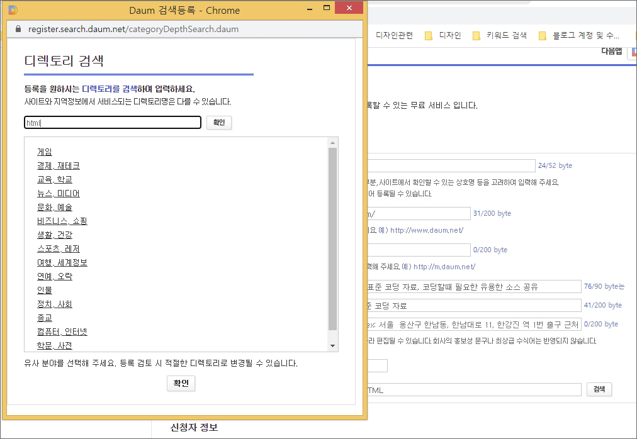The image size is (637, 439).
Task: Click the site name field showing 24/52 byte
Action: click(x=451, y=165)
